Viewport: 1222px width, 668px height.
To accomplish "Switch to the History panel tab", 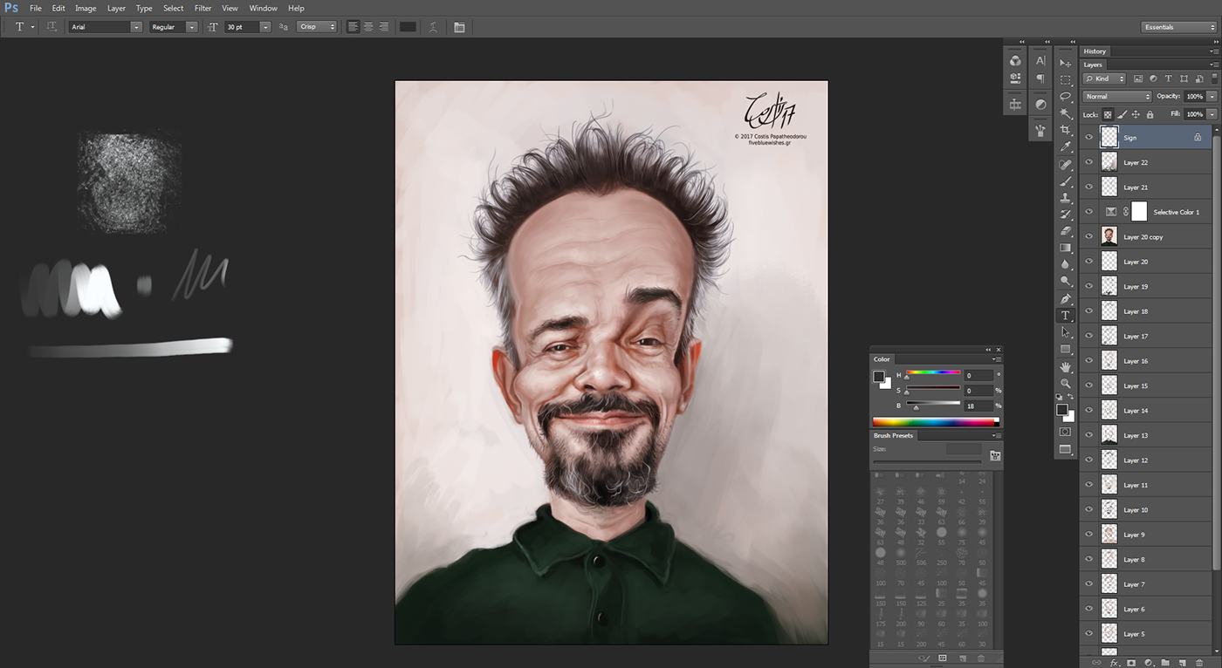I will (1095, 51).
